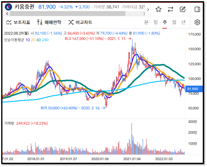Click the 저 79,700 low value
This screenshot has height=167, width=207.
click(112, 33)
